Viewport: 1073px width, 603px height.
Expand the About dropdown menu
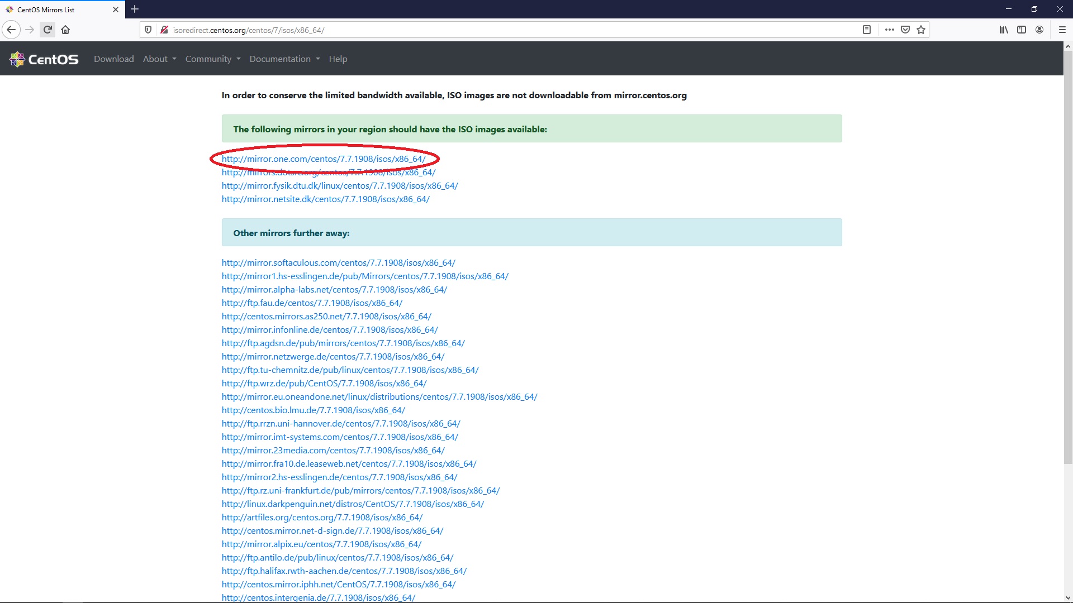pos(160,59)
